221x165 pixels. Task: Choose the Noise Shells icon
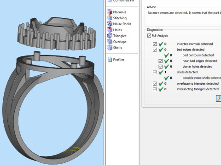[110, 24]
